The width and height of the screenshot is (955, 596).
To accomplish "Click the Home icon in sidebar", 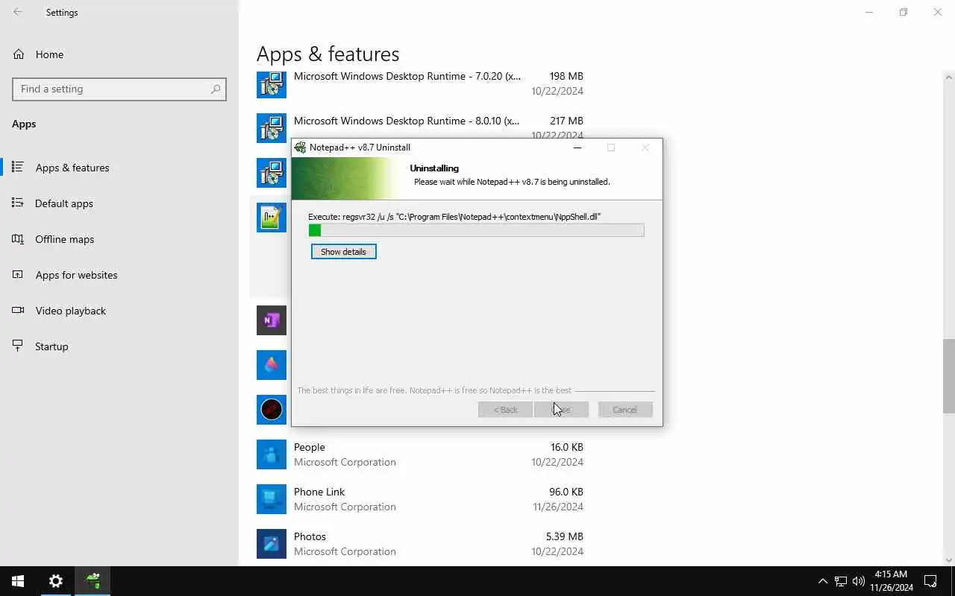I will tap(18, 54).
